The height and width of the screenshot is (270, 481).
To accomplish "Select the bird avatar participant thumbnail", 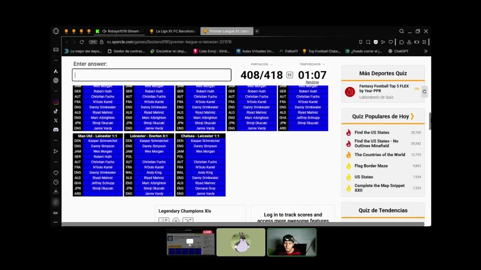I will click(241, 242).
